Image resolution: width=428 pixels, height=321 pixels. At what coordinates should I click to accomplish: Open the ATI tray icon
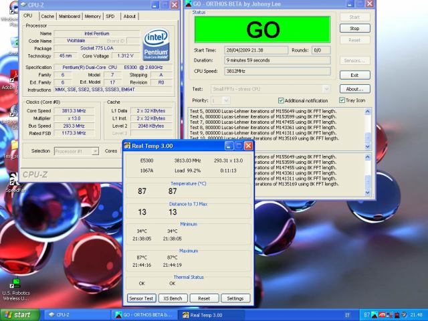382,315
